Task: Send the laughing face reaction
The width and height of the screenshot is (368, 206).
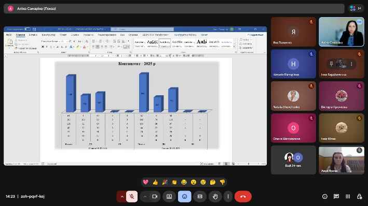Action: [184, 182]
